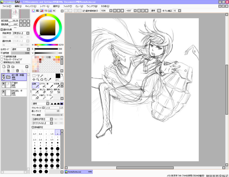The height and width of the screenshot is (177, 229).
Task: Select the エアブラシ (airbrush) tool
Action: [43, 85]
